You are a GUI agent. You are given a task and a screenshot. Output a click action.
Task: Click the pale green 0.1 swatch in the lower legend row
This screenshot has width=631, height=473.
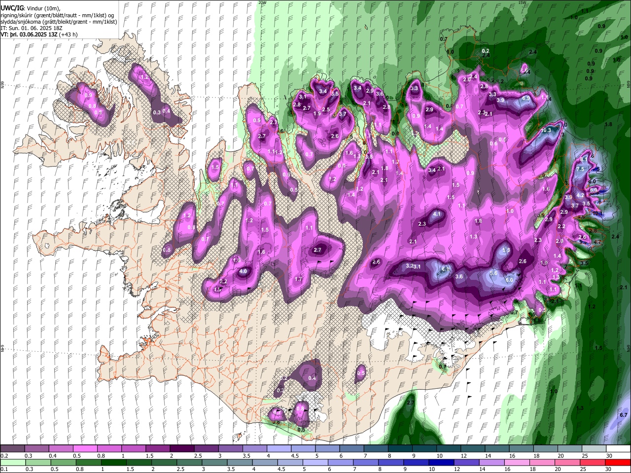13,463
